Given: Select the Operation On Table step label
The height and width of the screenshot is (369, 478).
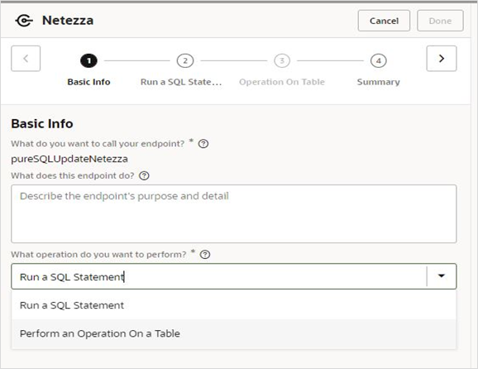Looking at the screenshot, I should click(282, 82).
